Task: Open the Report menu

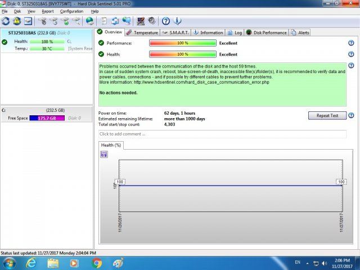Action: point(47,11)
